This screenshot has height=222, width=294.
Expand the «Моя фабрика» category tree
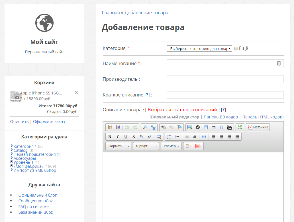click(x=11, y=166)
